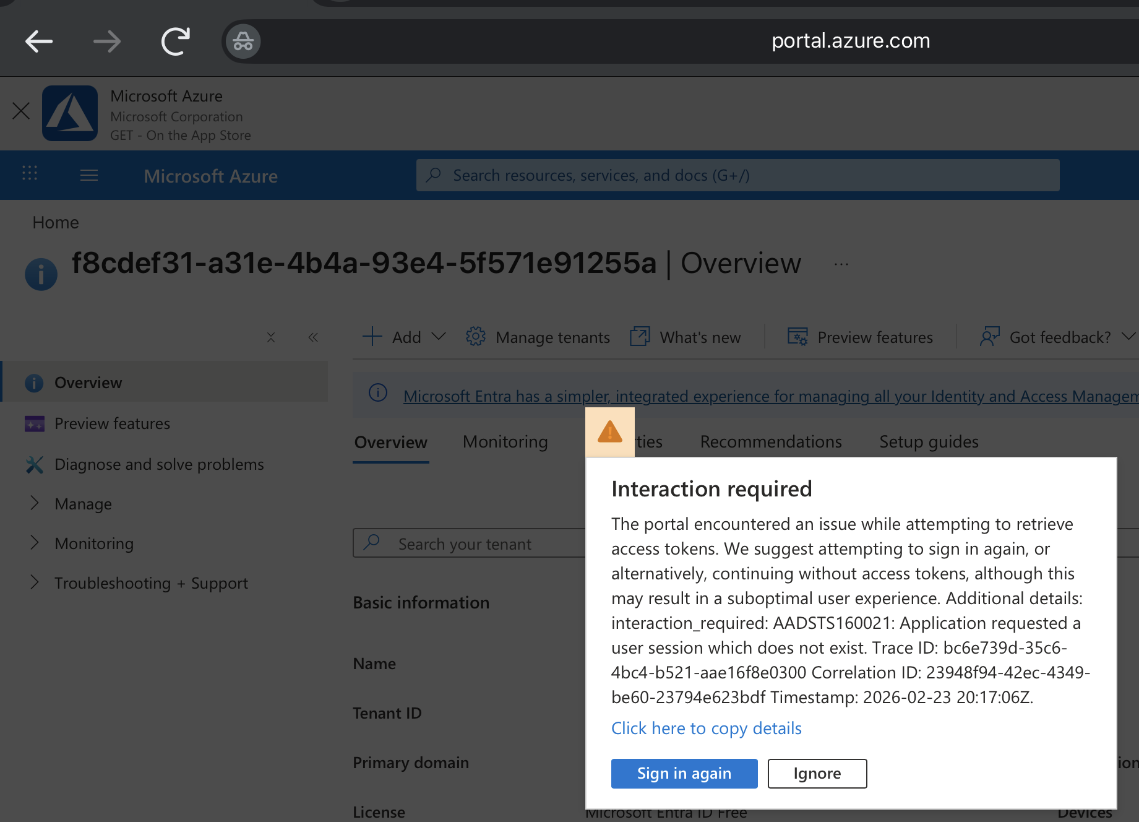The height and width of the screenshot is (822, 1139).
Task: Click the blue info icon beside tenant title
Action: click(41, 274)
